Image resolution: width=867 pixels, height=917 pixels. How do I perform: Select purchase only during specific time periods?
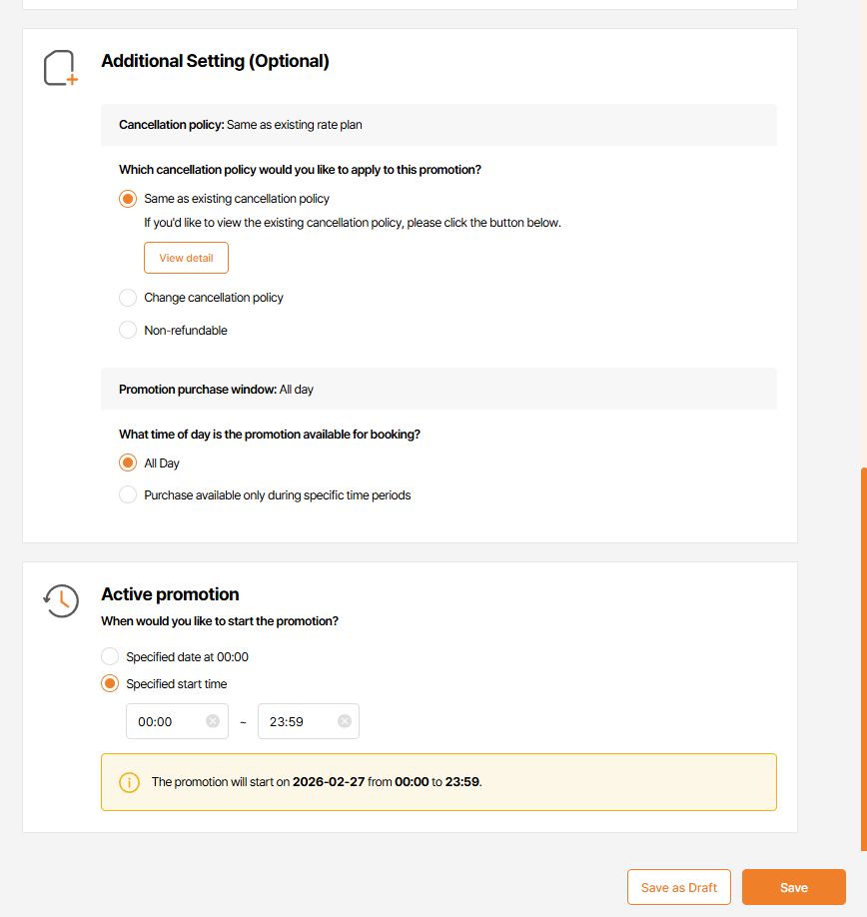[128, 494]
